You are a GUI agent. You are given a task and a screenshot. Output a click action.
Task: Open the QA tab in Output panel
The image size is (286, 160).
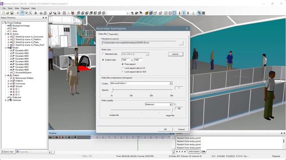pos(204,152)
